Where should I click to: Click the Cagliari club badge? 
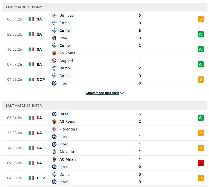(54, 61)
